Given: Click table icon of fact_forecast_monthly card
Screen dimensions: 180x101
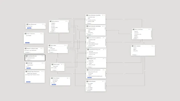Looking at the screenshot, I should pyautogui.click(x=87, y=15).
